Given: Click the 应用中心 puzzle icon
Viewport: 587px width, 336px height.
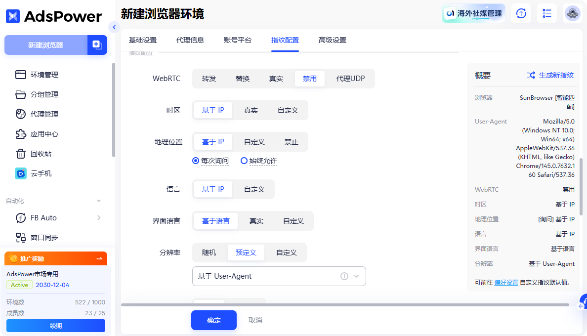Looking at the screenshot, I should [x=21, y=134].
